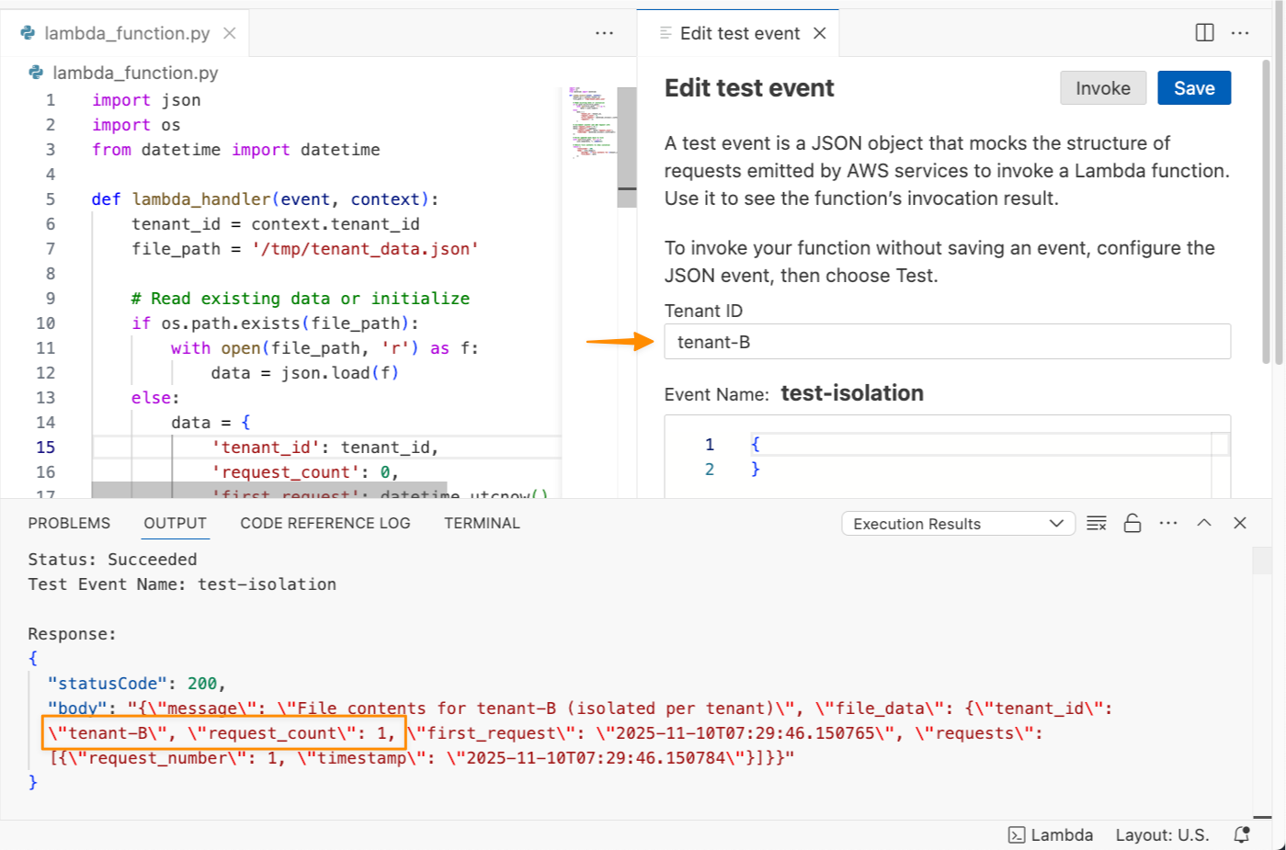The height and width of the screenshot is (850, 1286).
Task: Open the Execution Results output dropdown
Action: pos(958,524)
